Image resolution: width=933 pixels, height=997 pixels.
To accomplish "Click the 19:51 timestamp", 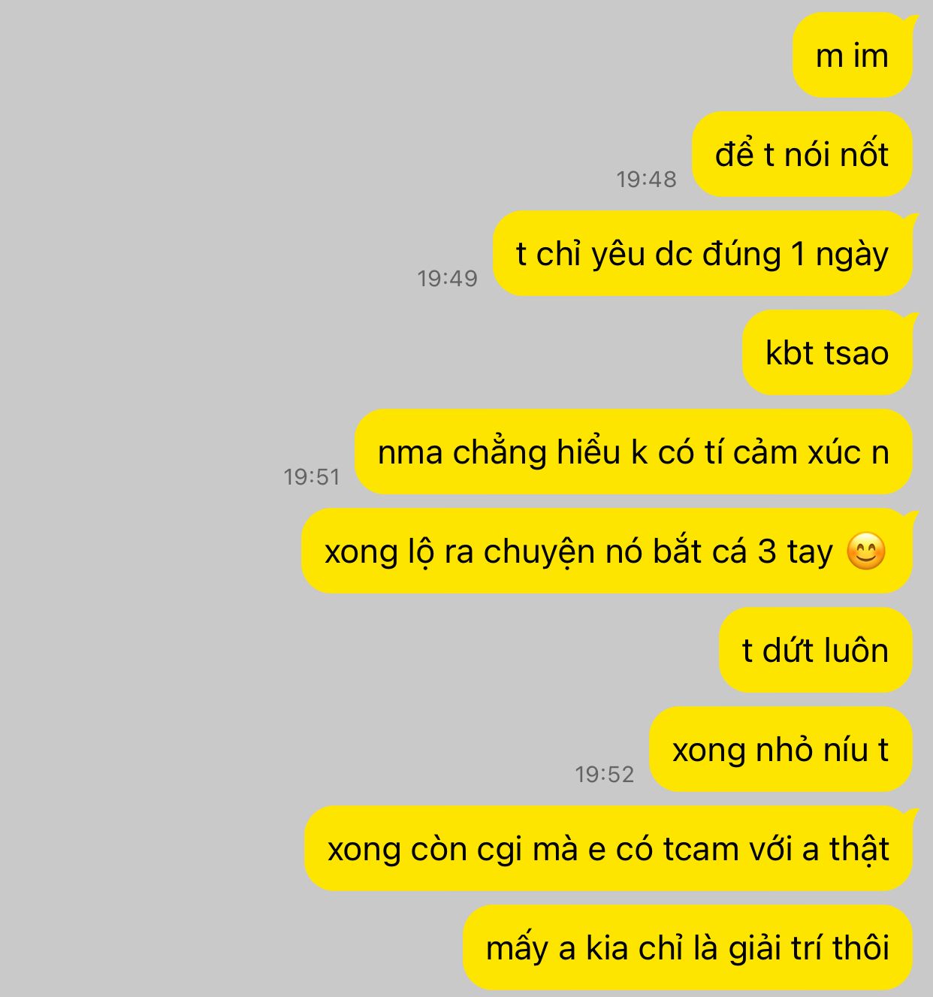I will [312, 476].
